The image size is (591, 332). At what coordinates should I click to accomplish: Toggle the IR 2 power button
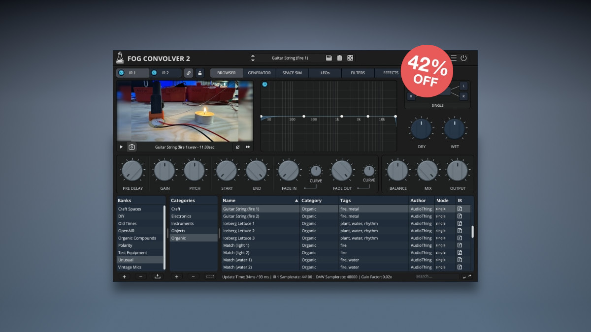pos(154,73)
